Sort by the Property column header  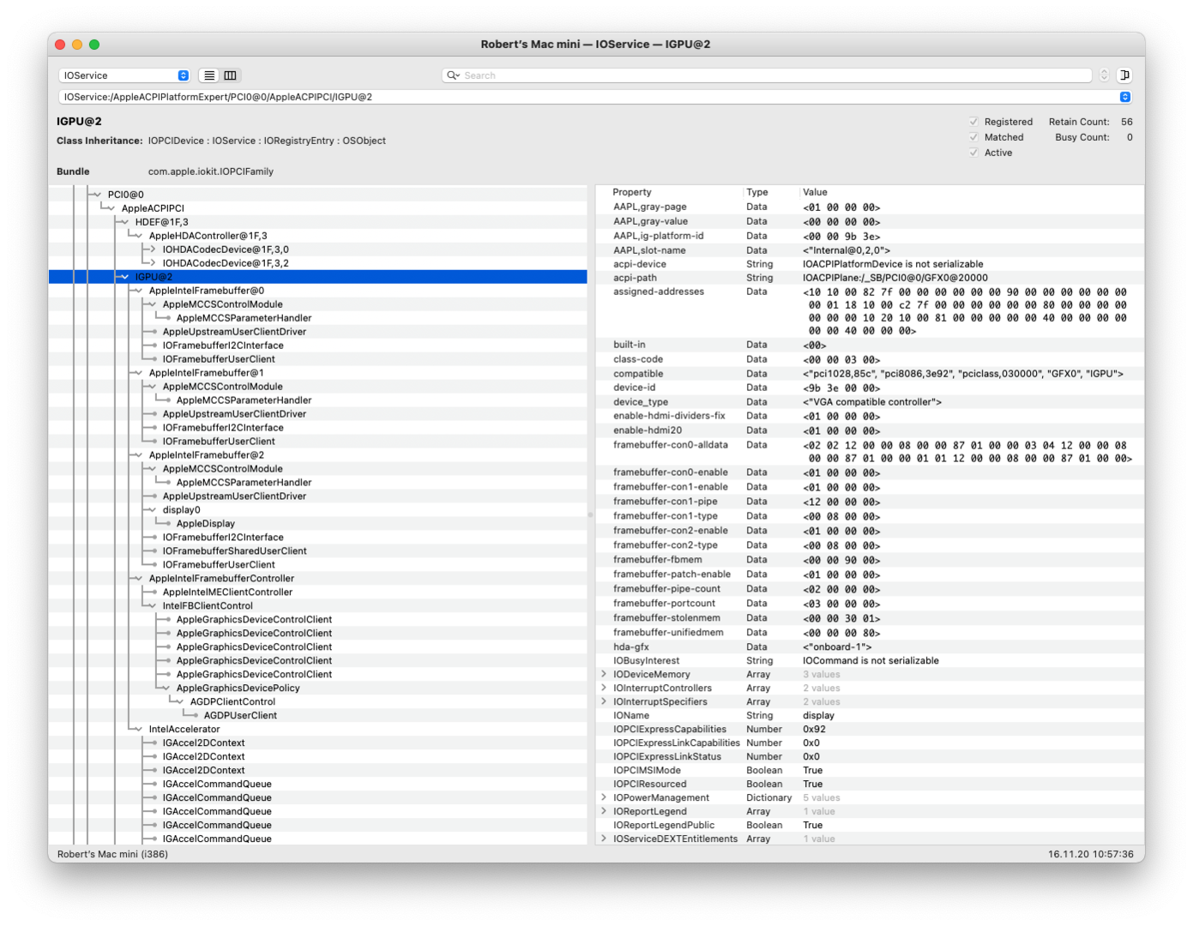pyautogui.click(x=632, y=192)
